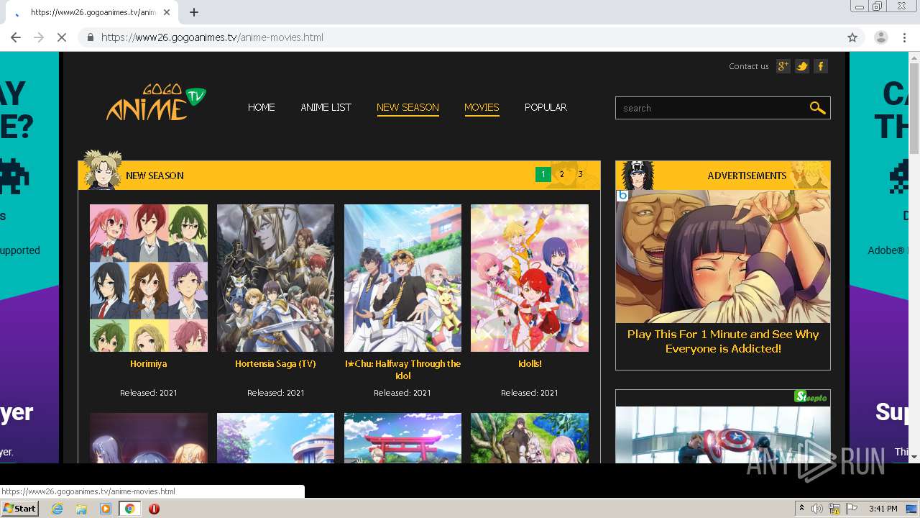Click the Horimiya title link
The image size is (920, 518).
tap(149, 364)
